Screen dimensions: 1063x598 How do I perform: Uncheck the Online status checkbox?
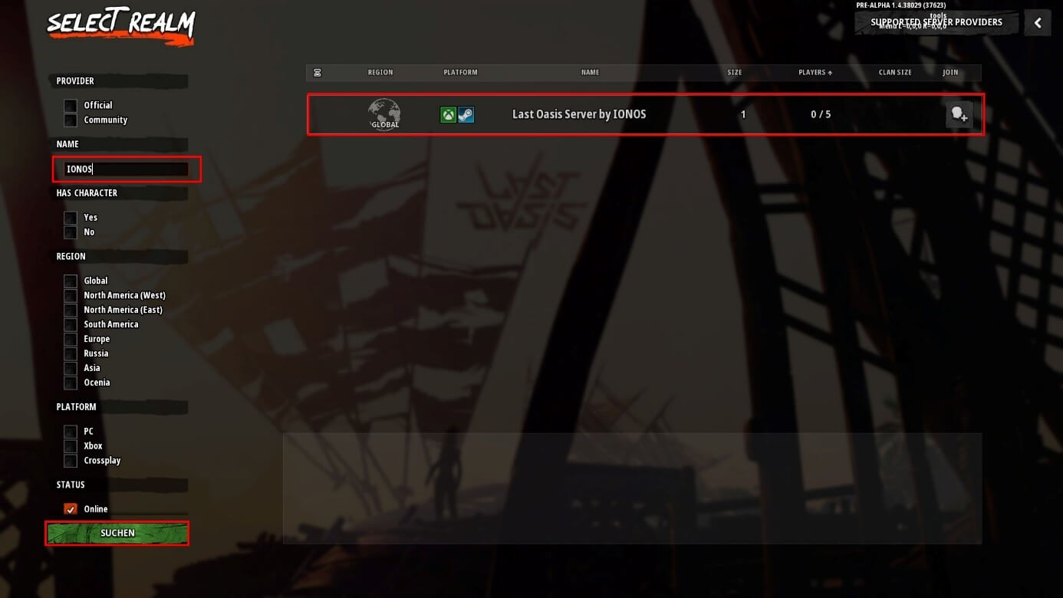[71, 509]
